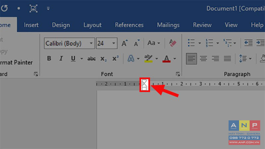This screenshot has width=265, height=149.
Task: Toggle Italic formatting
Action: pyautogui.click(x=61, y=59)
